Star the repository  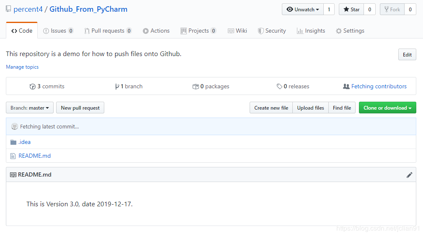351,10
